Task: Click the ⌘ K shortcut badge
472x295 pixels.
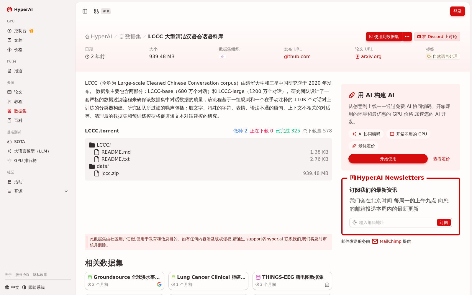Action: pyautogui.click(x=106, y=11)
